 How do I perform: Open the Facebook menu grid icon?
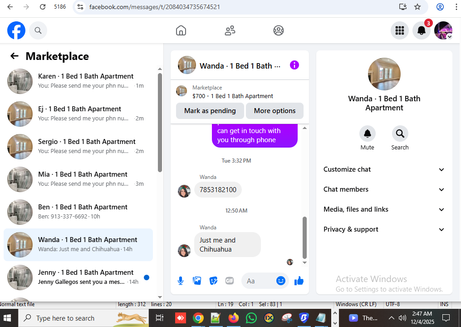[x=400, y=30]
